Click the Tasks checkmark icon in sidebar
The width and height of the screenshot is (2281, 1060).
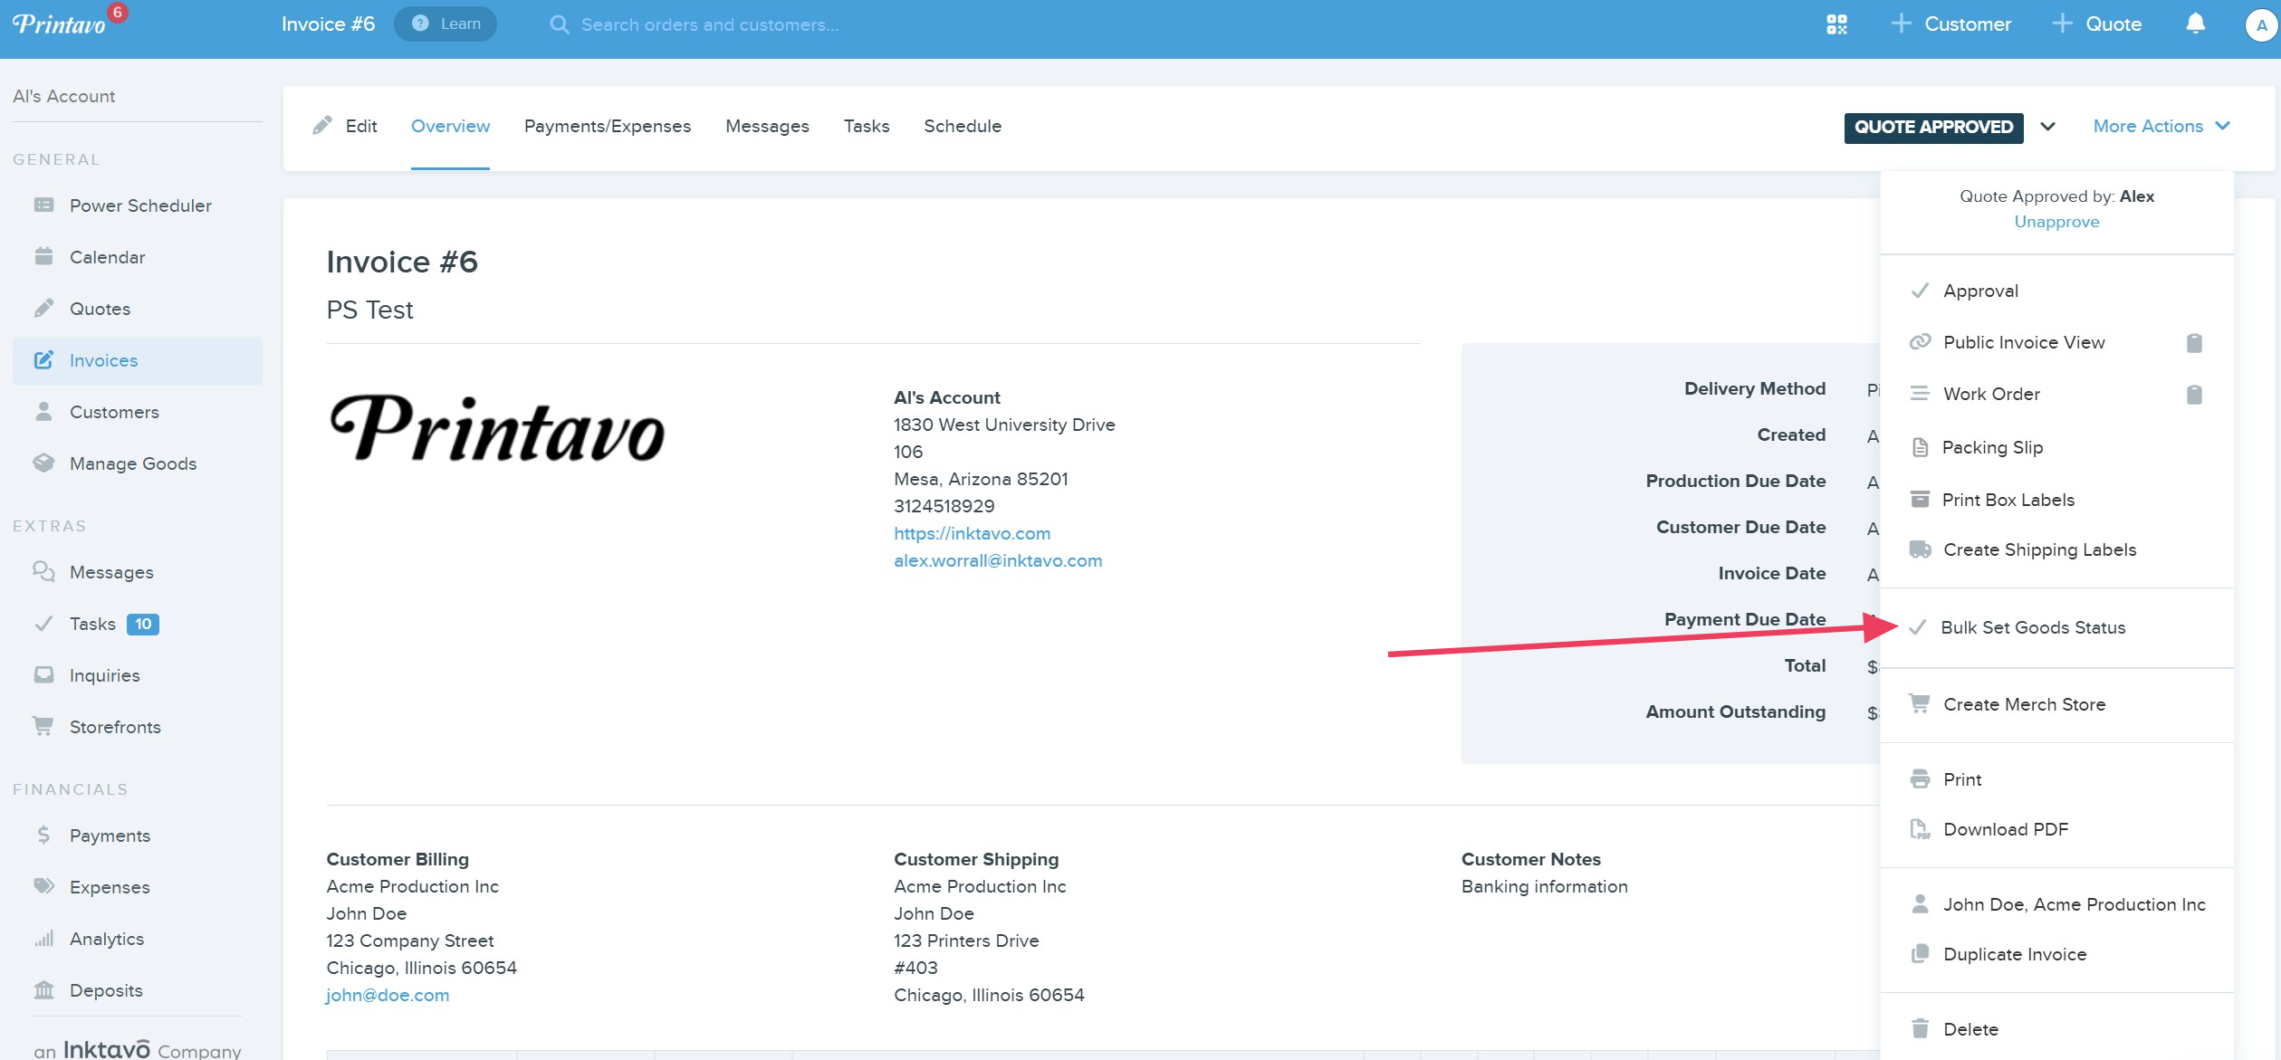43,623
